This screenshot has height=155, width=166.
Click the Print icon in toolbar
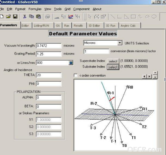point(48,16)
